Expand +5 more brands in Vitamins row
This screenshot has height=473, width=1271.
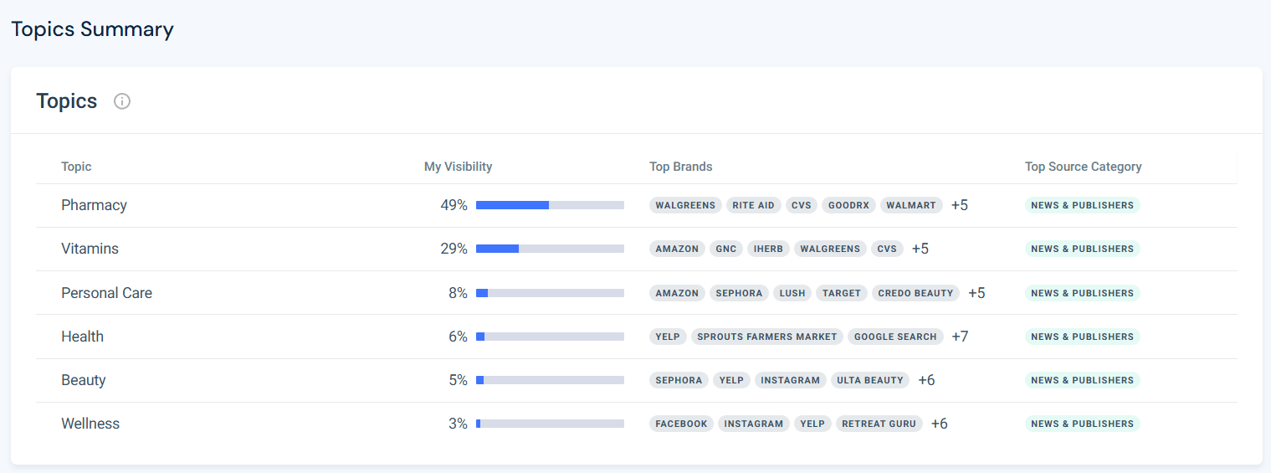point(920,249)
